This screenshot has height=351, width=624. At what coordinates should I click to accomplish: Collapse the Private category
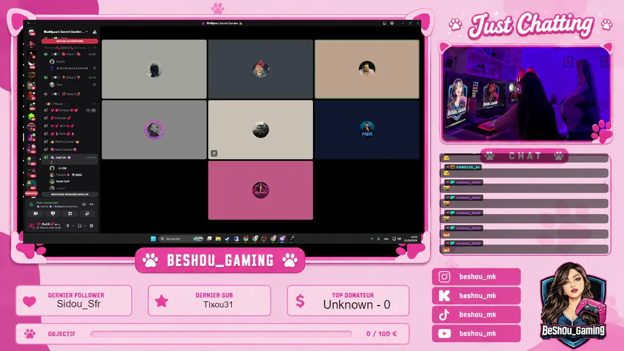click(55, 104)
